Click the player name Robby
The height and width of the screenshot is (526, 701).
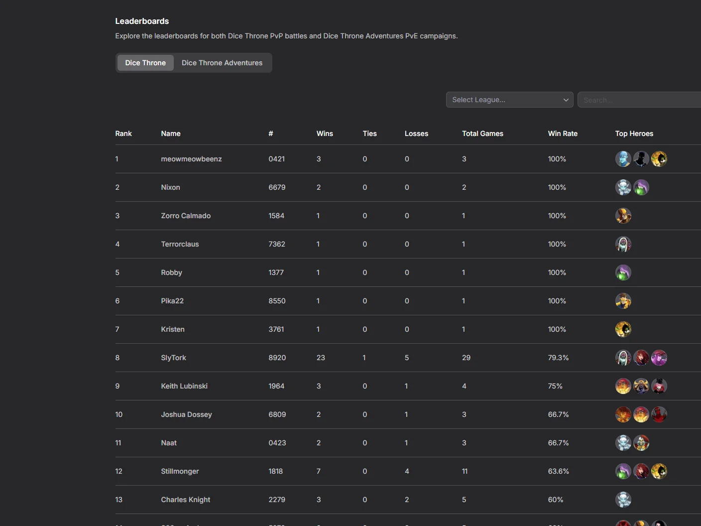click(171, 272)
